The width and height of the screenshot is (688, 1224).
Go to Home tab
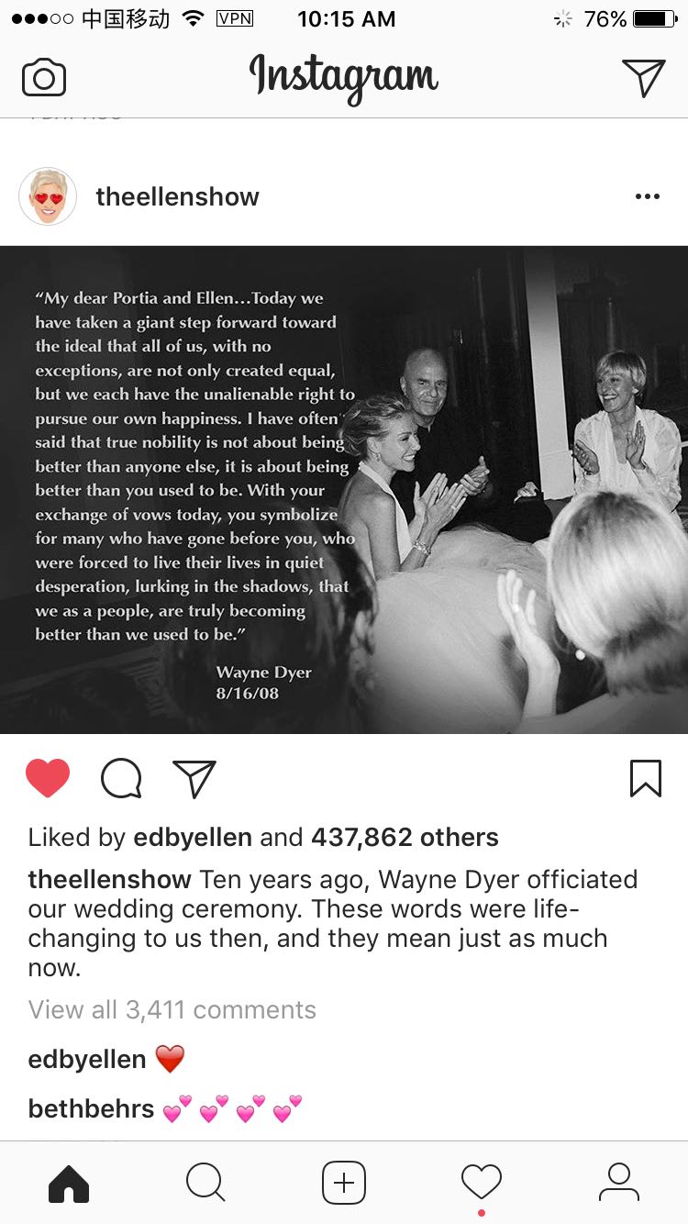pyautogui.click(x=69, y=1183)
